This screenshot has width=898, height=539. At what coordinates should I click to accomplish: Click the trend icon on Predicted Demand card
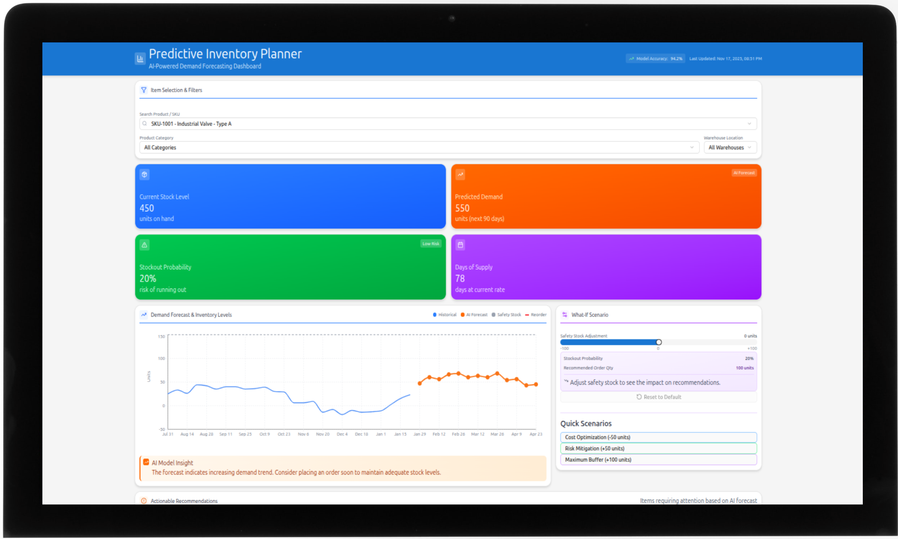coord(460,175)
